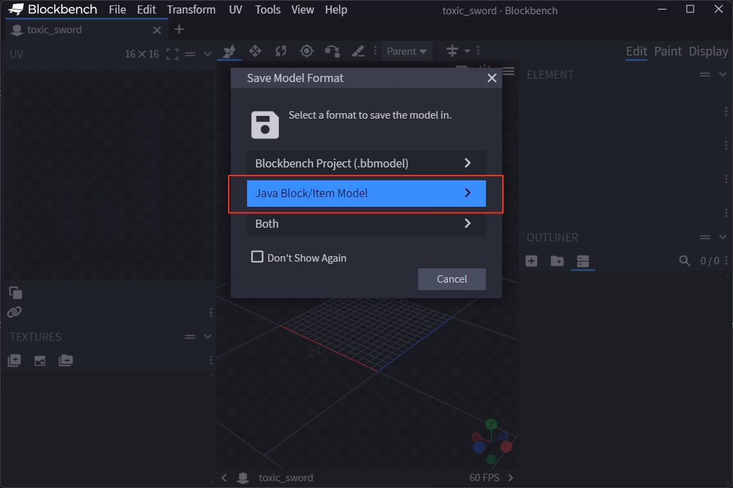Click the Create Texture icon

tap(40, 361)
